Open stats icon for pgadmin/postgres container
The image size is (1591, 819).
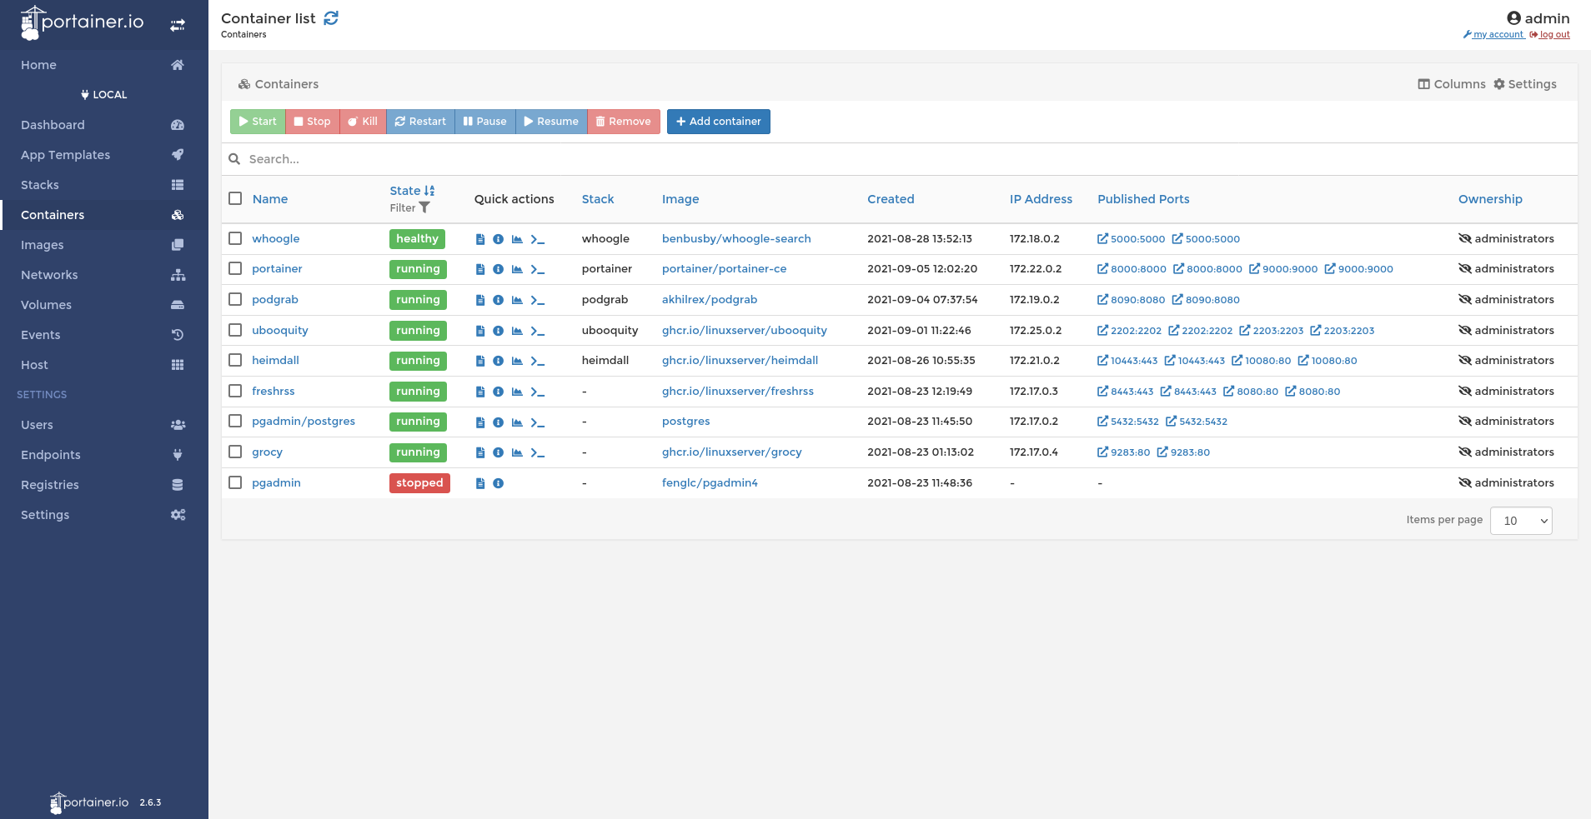tap(517, 422)
